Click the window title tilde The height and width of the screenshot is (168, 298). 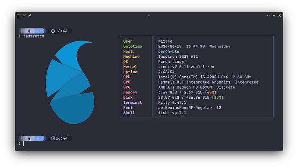click(x=149, y=16)
